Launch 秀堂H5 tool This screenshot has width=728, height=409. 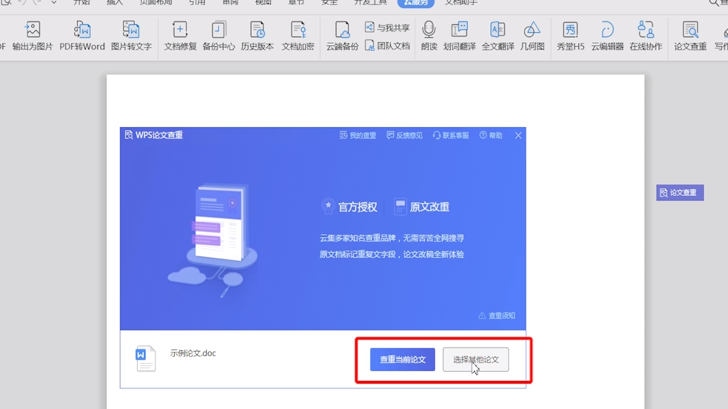[x=571, y=35]
